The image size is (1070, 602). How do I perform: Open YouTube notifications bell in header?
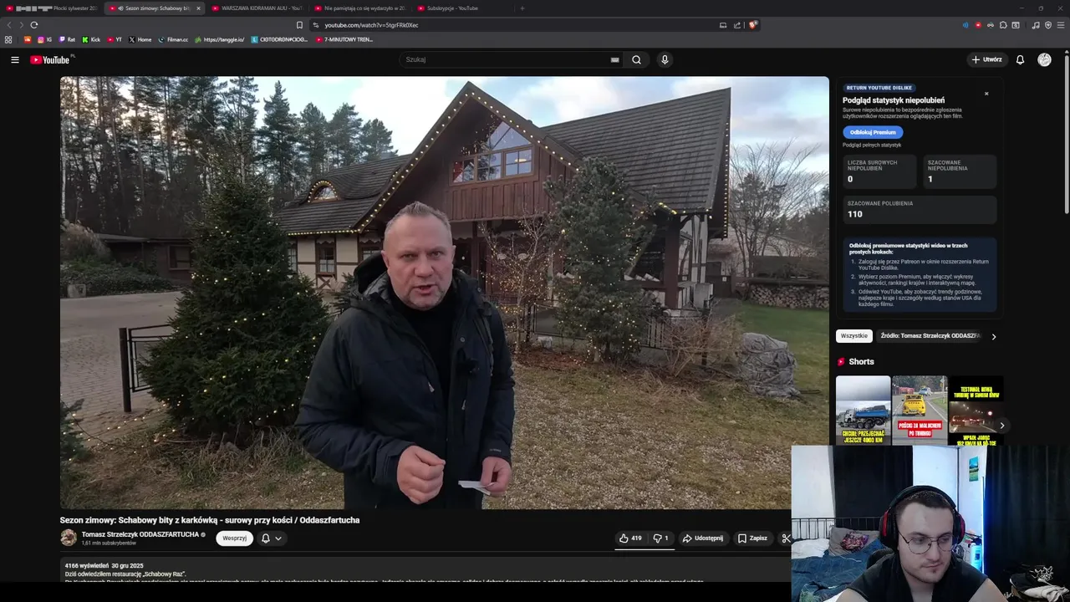tap(1020, 59)
